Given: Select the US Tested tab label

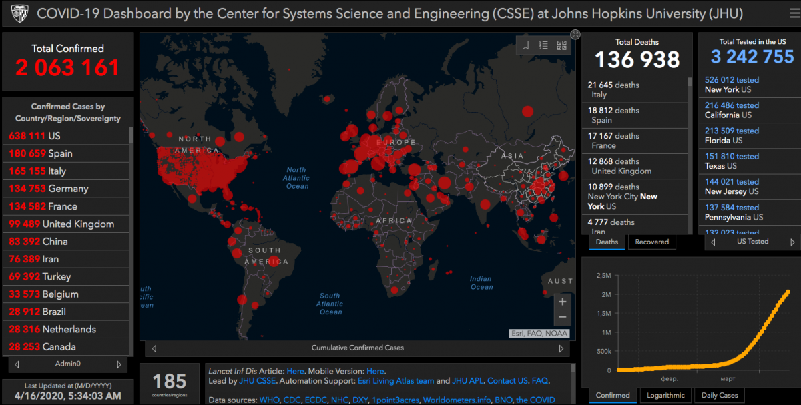Looking at the screenshot, I should [x=752, y=242].
